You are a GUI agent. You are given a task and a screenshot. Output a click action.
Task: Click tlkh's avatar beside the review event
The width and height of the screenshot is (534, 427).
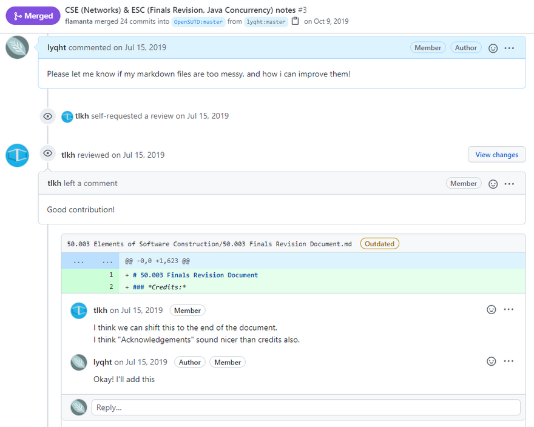[17, 155]
